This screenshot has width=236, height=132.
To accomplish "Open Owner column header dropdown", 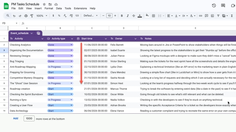I will coord(135,39).
